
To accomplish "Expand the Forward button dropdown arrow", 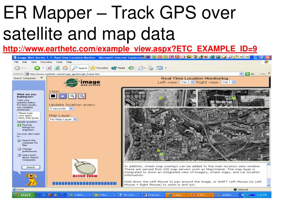I will tap(43, 68).
